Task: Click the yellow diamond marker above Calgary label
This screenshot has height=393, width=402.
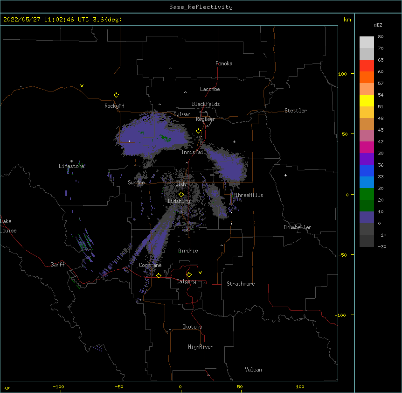Action: pyautogui.click(x=189, y=275)
